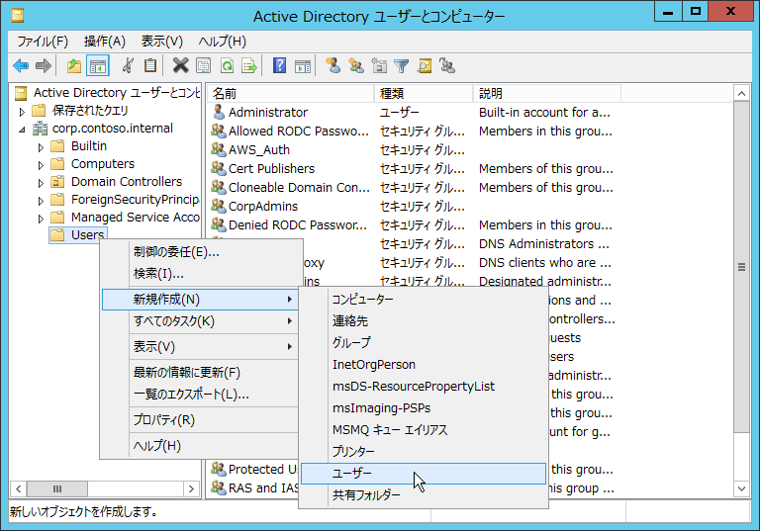Screen dimensions: 760x531
Task: Expand the Managed Service Accounts node
Action: pos(41,219)
